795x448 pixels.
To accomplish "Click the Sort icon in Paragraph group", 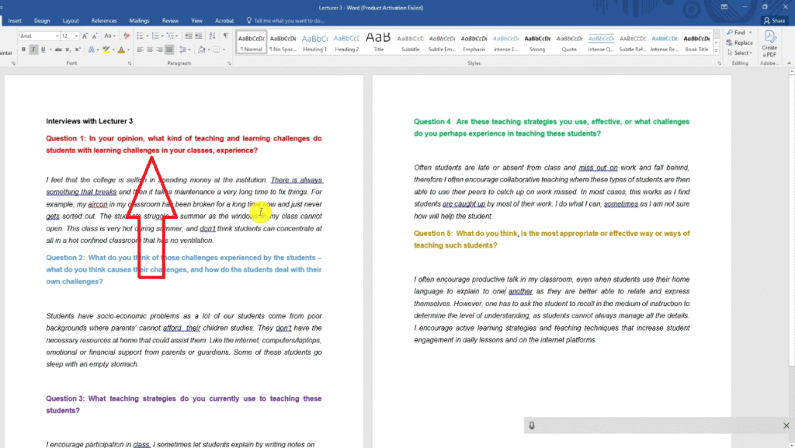I will 213,36.
